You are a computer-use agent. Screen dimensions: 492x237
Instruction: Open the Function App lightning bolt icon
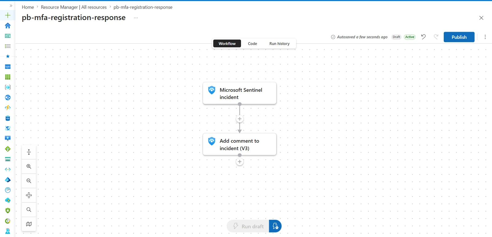tap(8, 108)
